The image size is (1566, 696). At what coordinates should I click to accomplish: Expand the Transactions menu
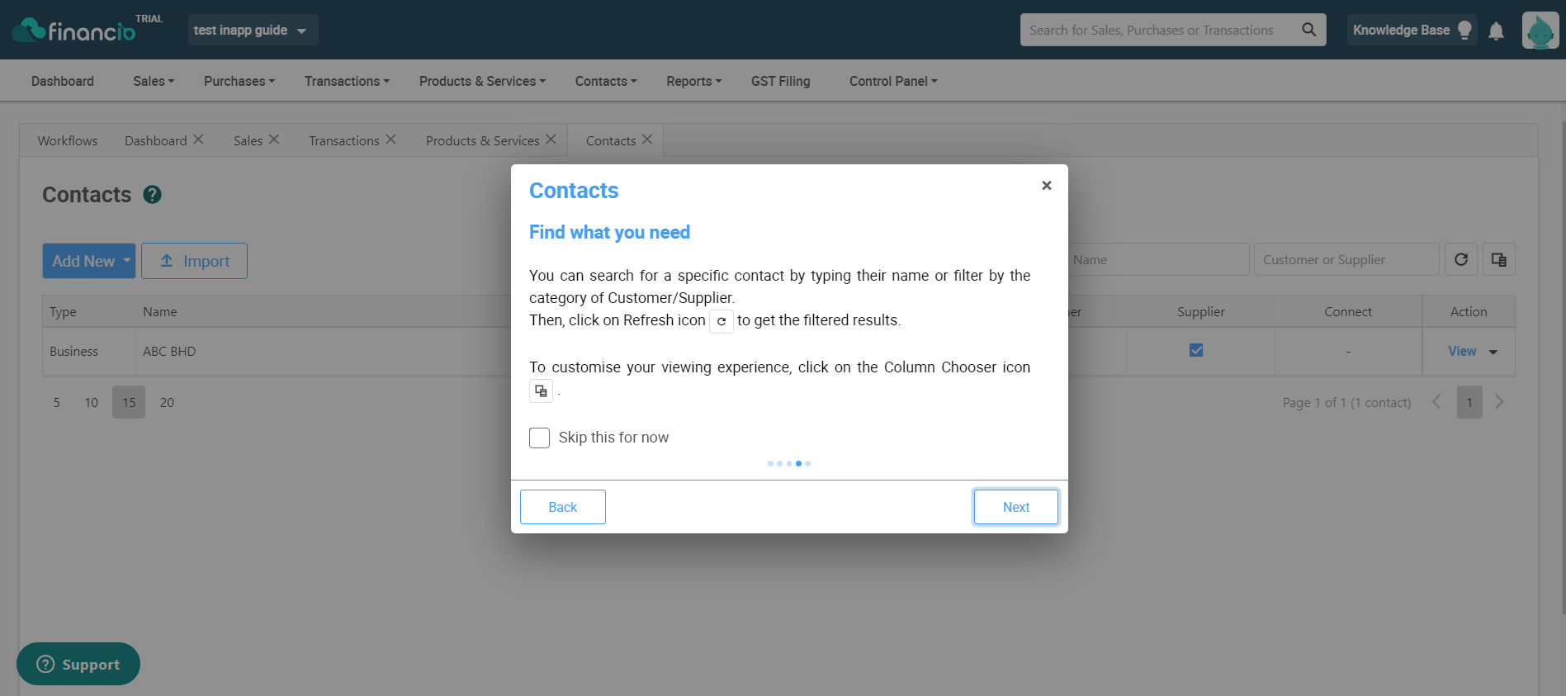pos(347,81)
